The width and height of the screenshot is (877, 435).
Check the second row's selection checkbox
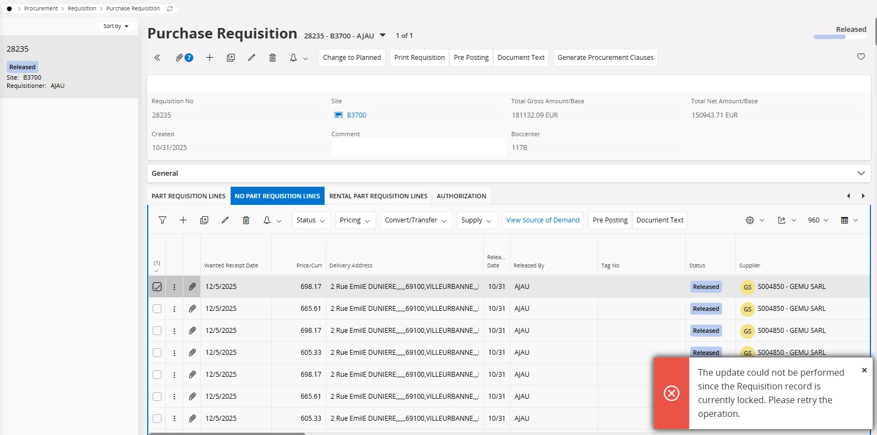(157, 309)
